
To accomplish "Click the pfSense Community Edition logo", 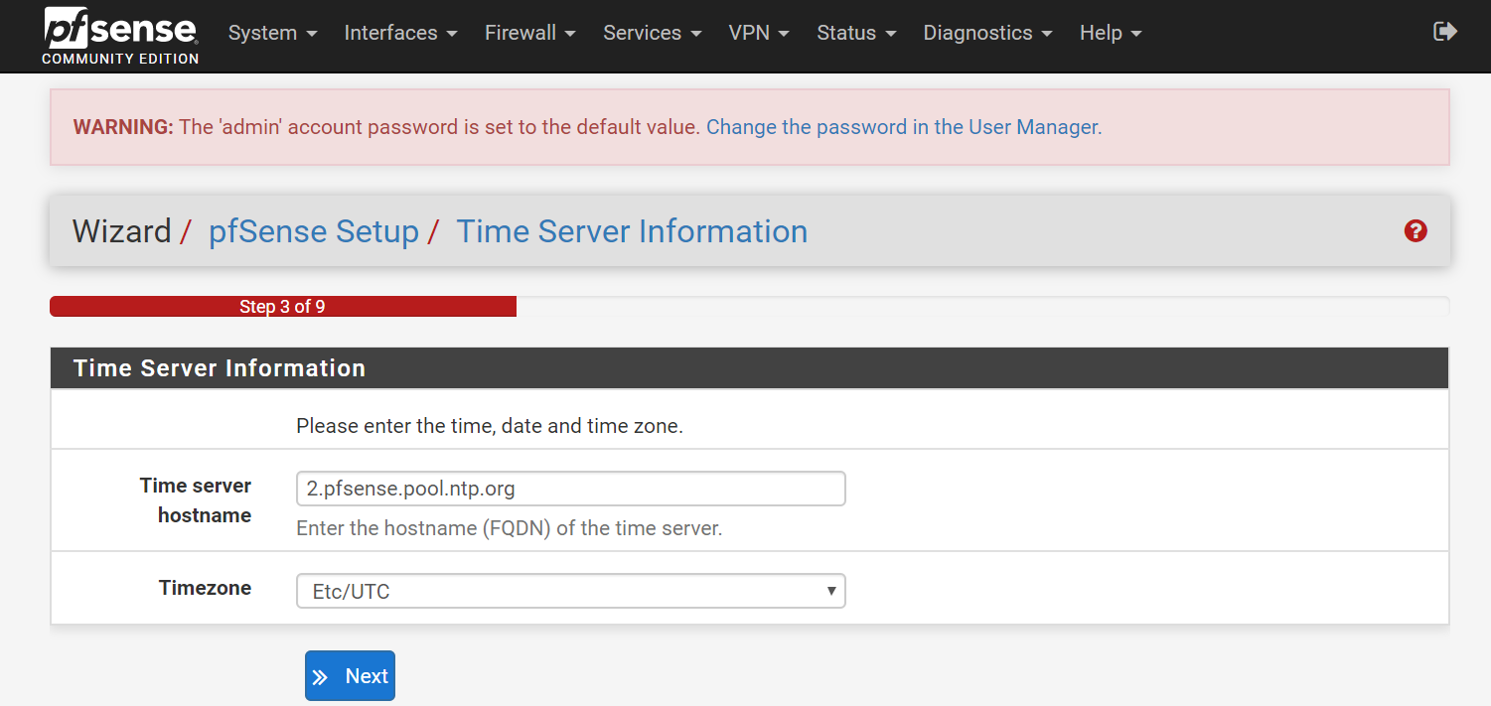I will (120, 36).
